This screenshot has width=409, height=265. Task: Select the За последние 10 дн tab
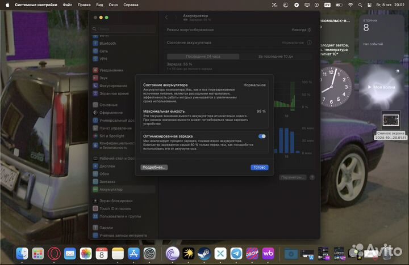(276, 57)
